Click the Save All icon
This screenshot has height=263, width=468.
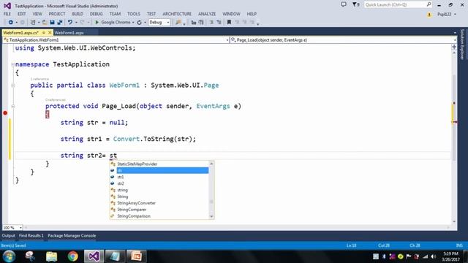(x=60, y=23)
